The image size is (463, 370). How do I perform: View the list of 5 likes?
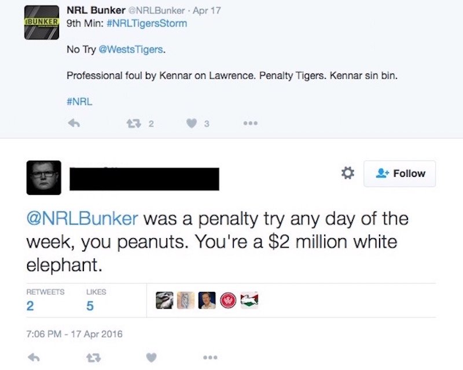coord(90,305)
